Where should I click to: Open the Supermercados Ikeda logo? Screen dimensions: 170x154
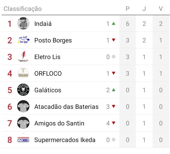pos(23,140)
